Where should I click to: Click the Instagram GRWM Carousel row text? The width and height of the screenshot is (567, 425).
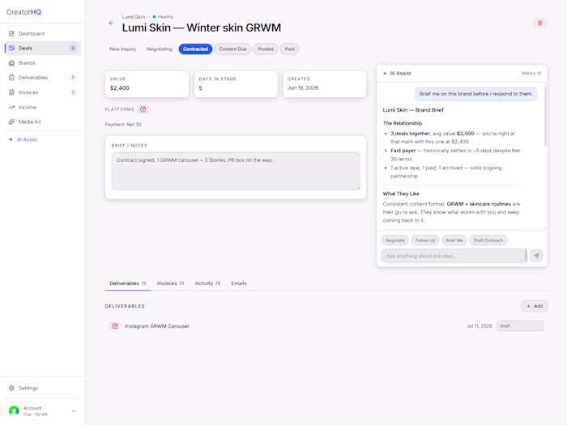click(x=157, y=326)
